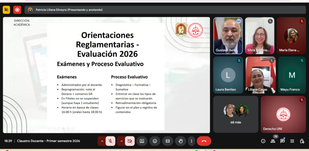
Task: Click the Patricia Liliana Silveyra presenter banner
Action: pyautogui.click(x=69, y=10)
